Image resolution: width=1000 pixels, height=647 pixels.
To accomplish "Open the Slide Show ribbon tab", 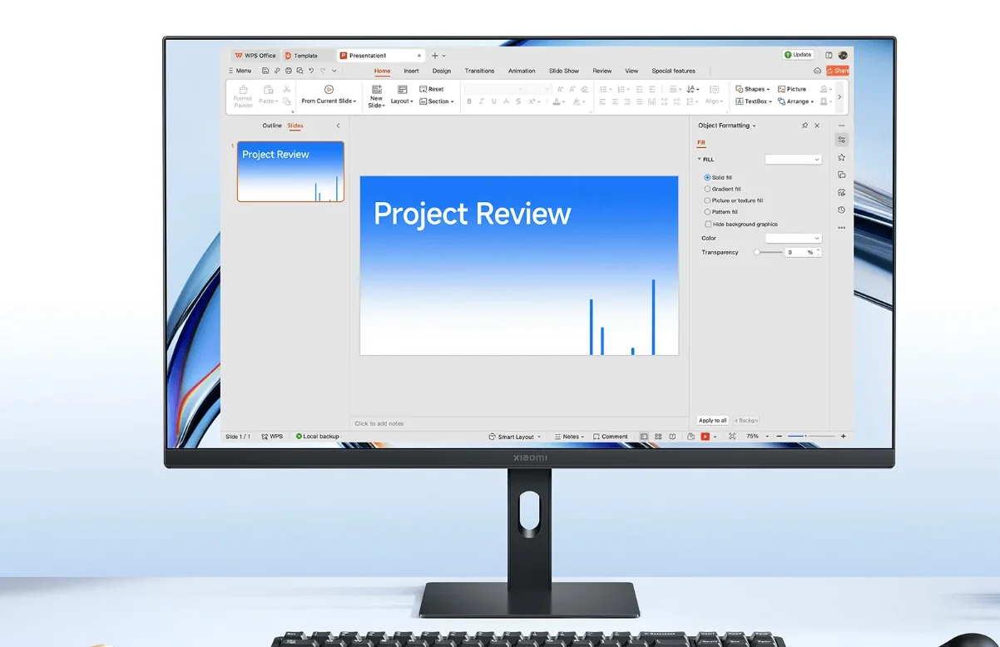I will pos(564,71).
